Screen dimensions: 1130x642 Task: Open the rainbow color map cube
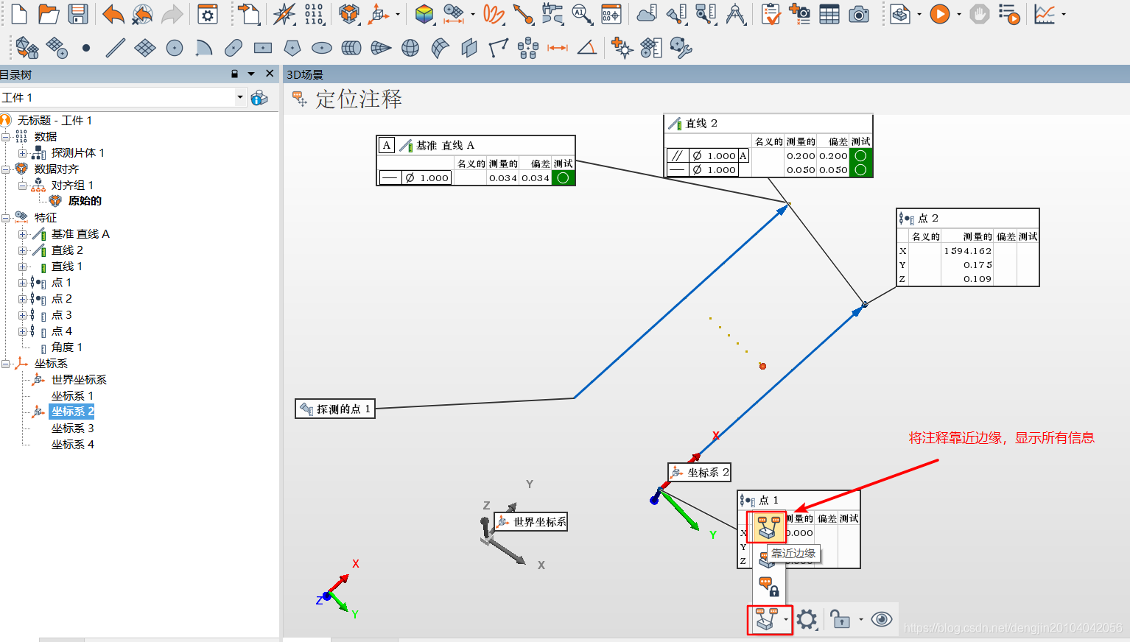coord(424,14)
